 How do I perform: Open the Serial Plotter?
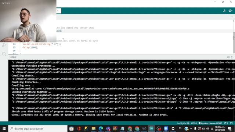[x=224, y=11]
